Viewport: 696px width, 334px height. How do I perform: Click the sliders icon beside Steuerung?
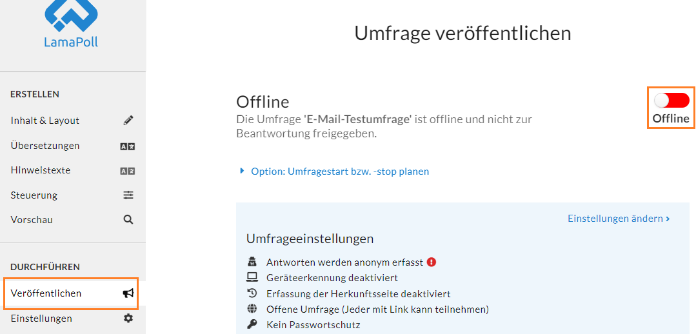(128, 195)
